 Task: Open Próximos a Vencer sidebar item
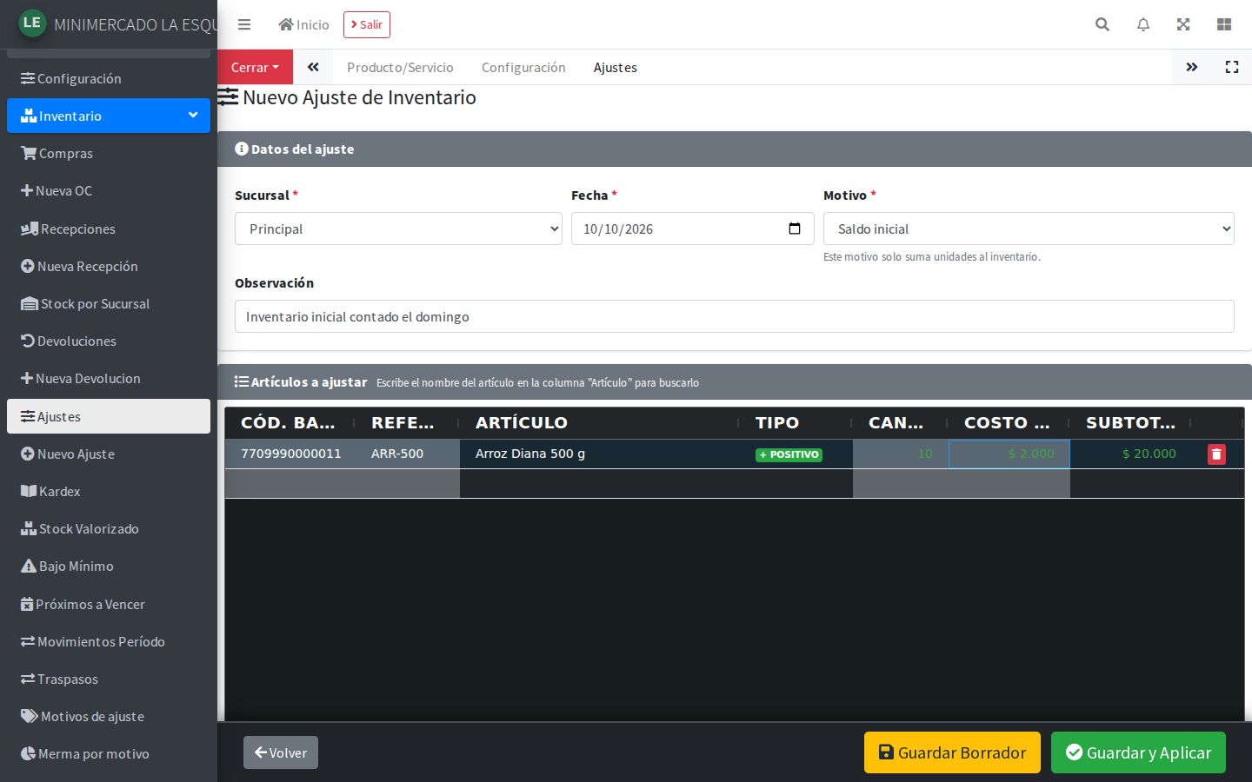coord(109,604)
